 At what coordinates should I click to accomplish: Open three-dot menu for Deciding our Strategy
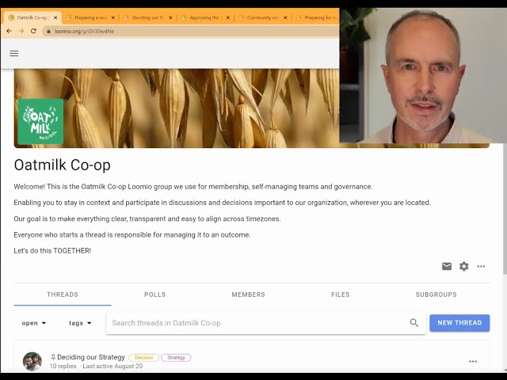click(473, 361)
